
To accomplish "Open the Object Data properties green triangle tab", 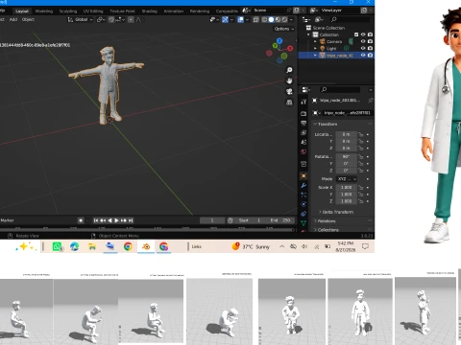I will (303, 223).
